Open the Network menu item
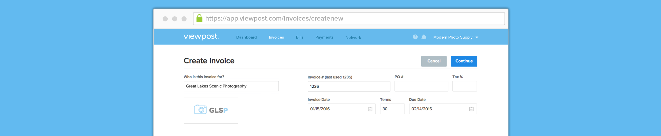 coord(353,37)
